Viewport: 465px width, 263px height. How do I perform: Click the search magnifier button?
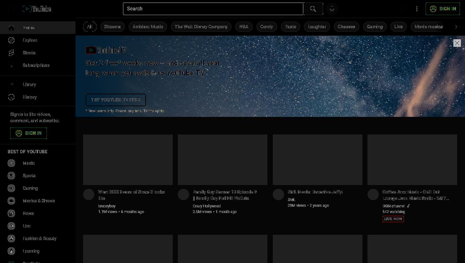[x=313, y=9]
